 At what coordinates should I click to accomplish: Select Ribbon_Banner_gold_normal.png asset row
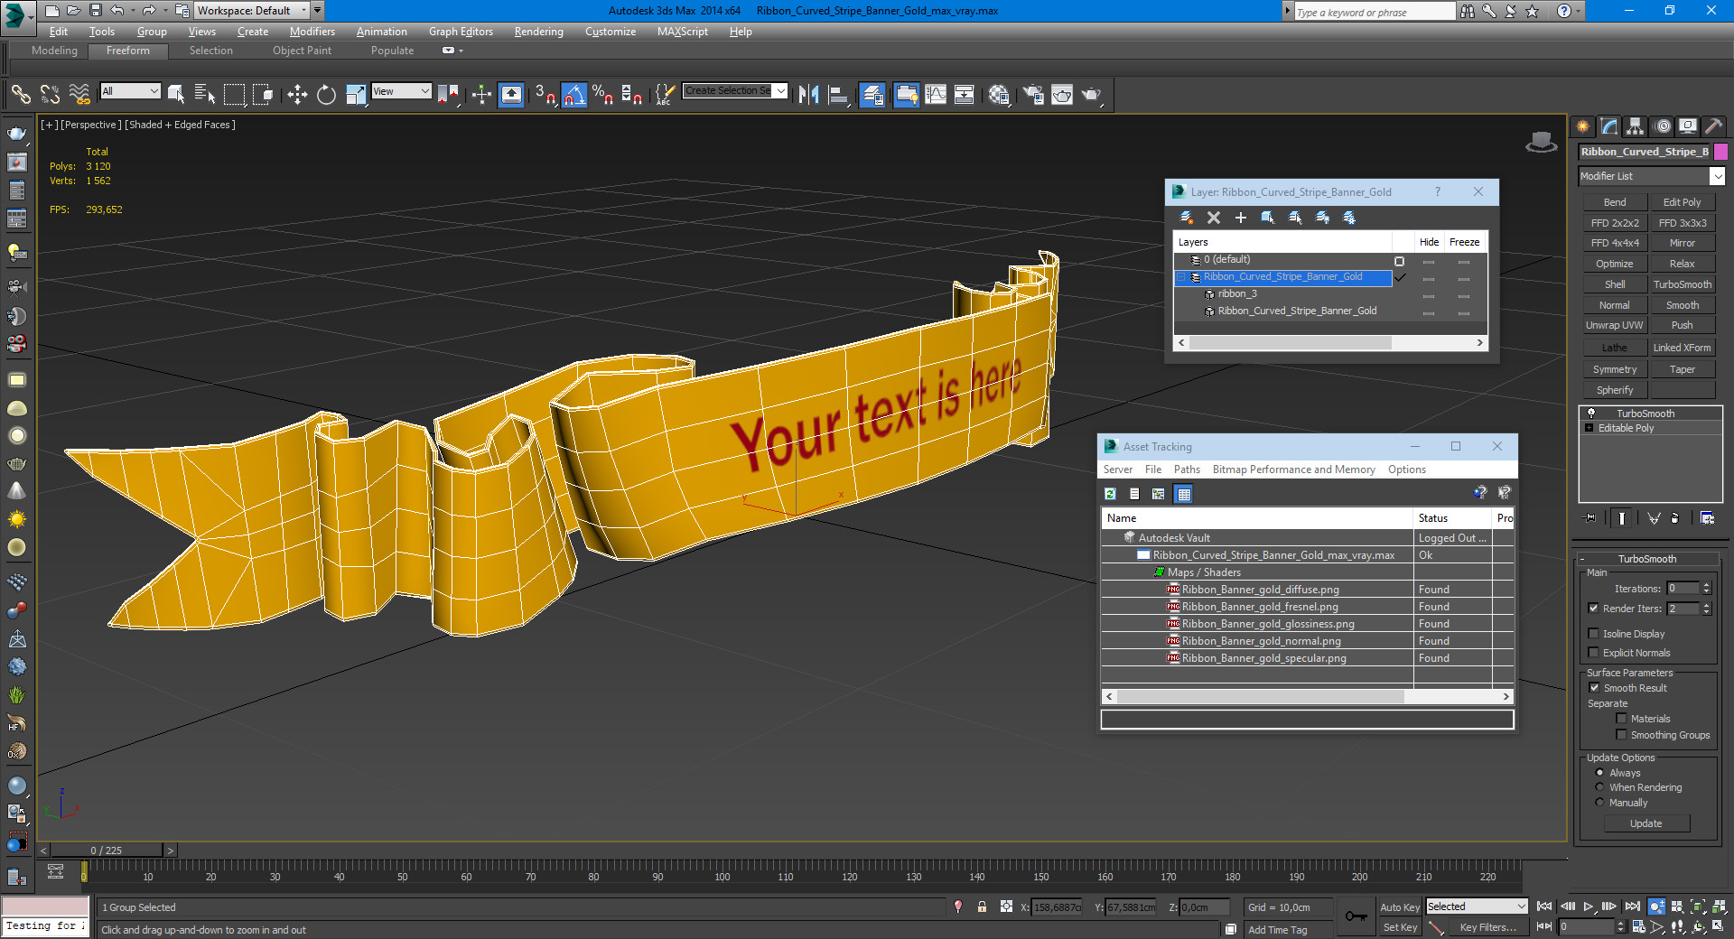coord(1306,641)
